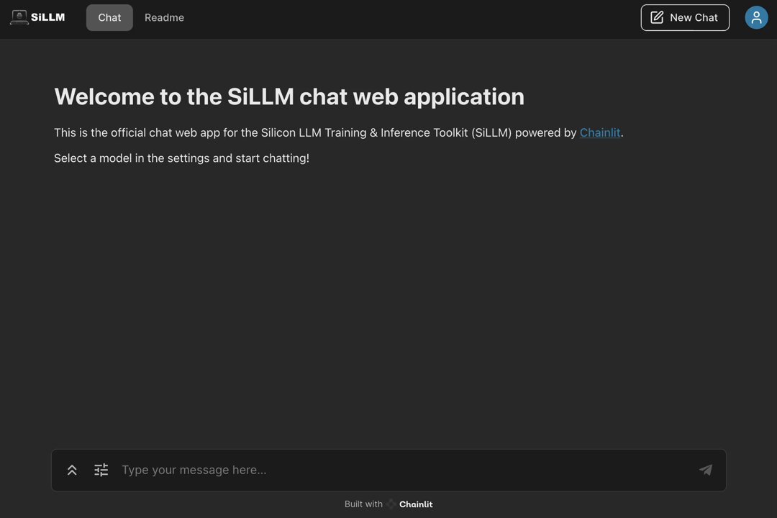Click the SiLLM brand name text
The height and width of the screenshot is (518, 777).
47,17
